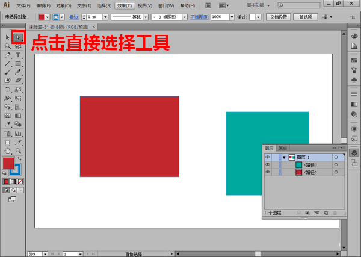361x257 pixels.
Task: Open the 效果(C) menu
Action: point(125,5)
